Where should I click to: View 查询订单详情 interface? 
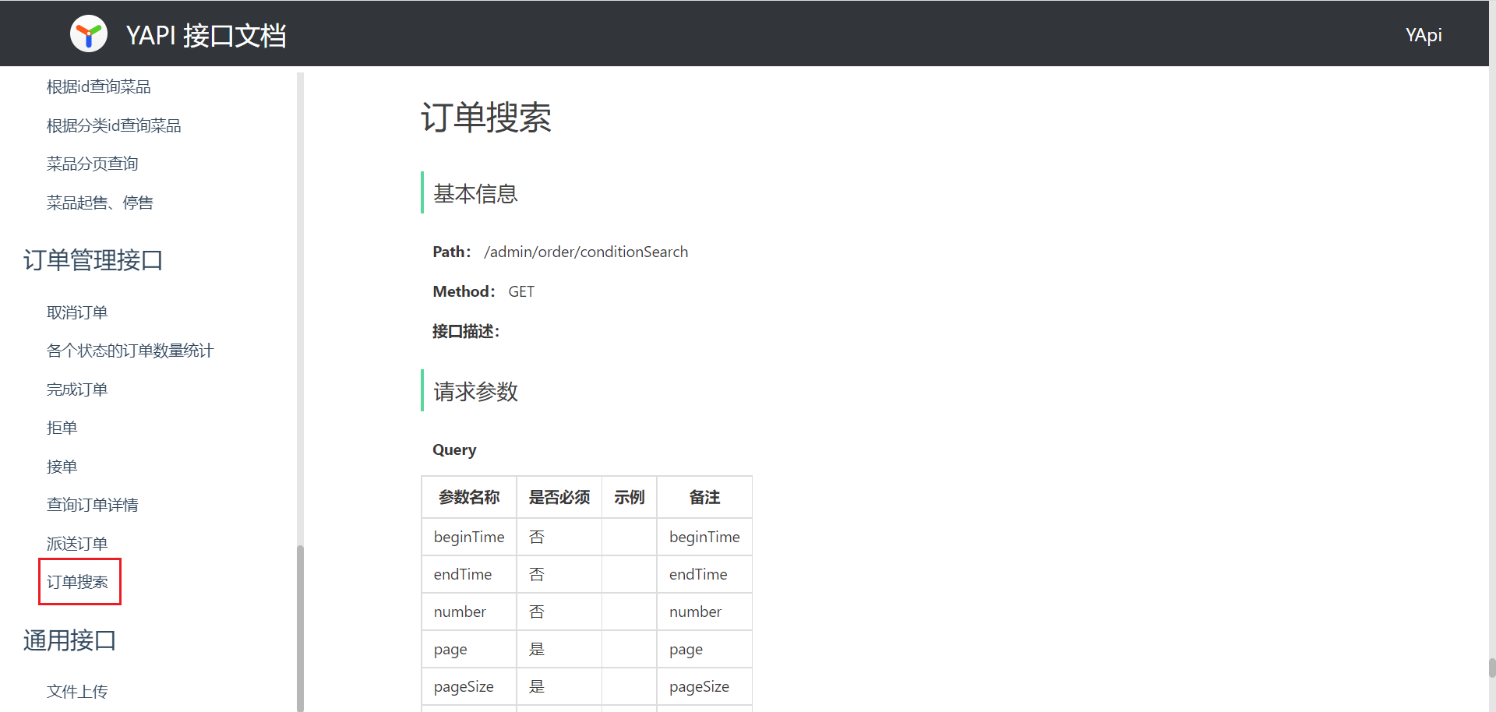click(x=92, y=505)
